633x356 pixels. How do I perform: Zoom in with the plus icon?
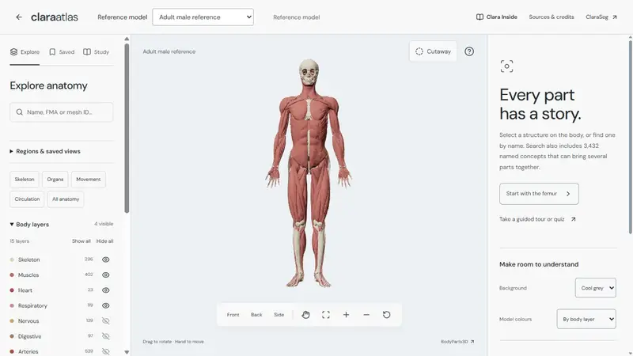[x=346, y=314]
